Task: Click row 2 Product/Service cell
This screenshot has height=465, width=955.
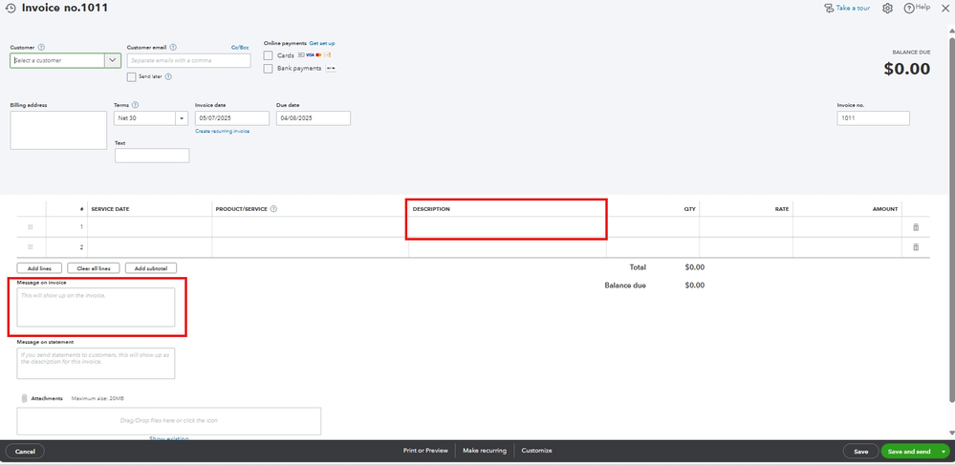Action: click(x=311, y=247)
